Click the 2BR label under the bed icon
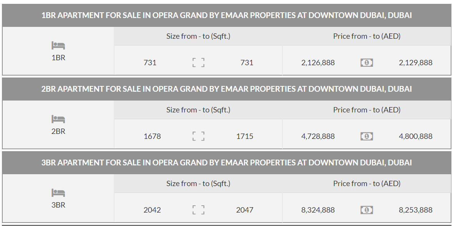The width and height of the screenshot is (453, 226). (58, 131)
